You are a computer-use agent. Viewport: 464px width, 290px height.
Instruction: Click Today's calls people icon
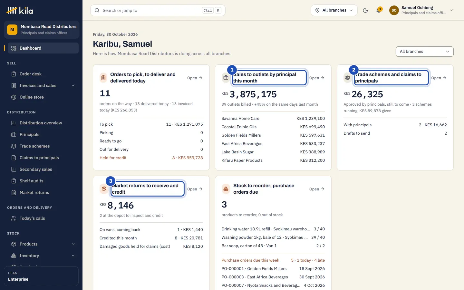(14, 218)
